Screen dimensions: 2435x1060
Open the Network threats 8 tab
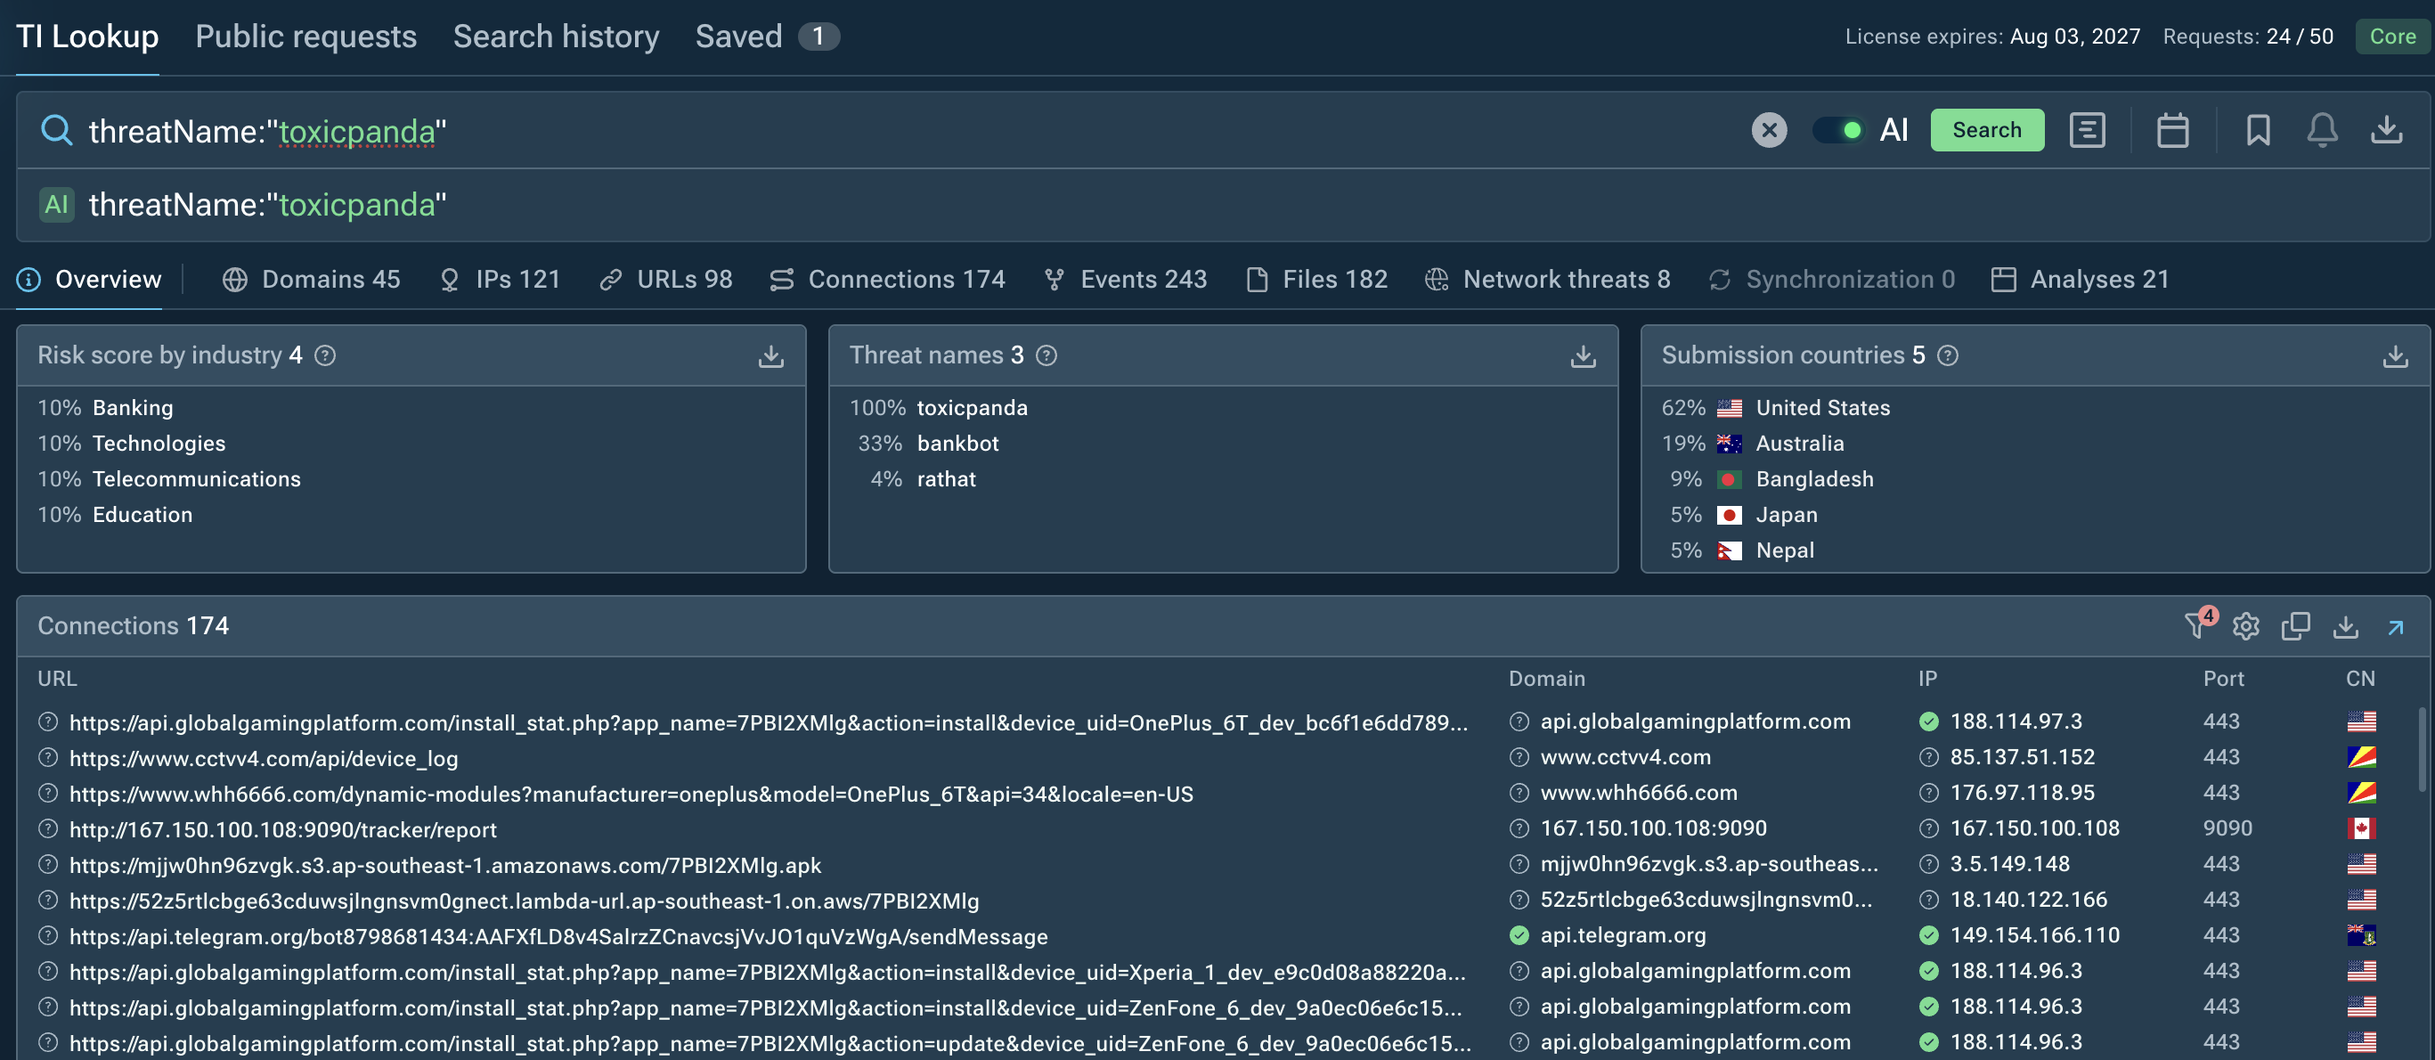1547,279
